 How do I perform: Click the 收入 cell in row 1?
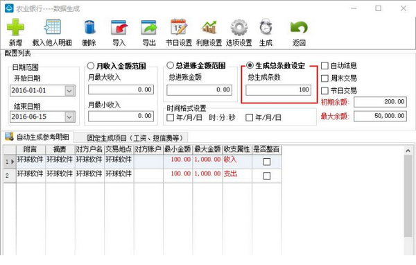pos(237,162)
